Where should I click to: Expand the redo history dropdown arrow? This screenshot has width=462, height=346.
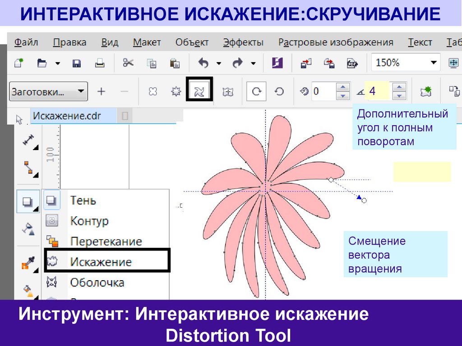tap(253, 63)
